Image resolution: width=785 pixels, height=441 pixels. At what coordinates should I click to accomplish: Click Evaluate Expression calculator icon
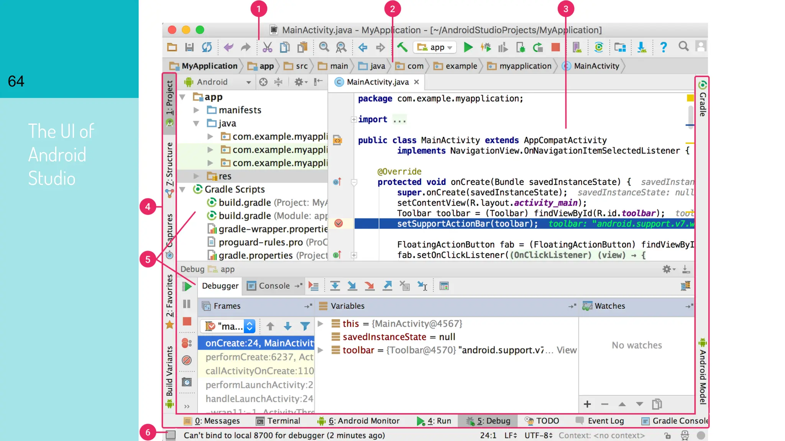[x=444, y=286]
